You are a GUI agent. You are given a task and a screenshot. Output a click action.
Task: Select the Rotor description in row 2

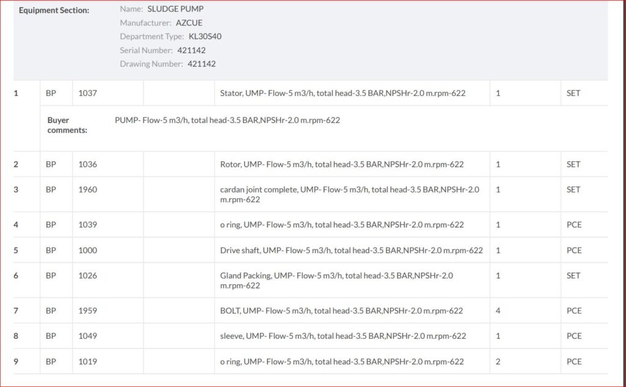(342, 164)
